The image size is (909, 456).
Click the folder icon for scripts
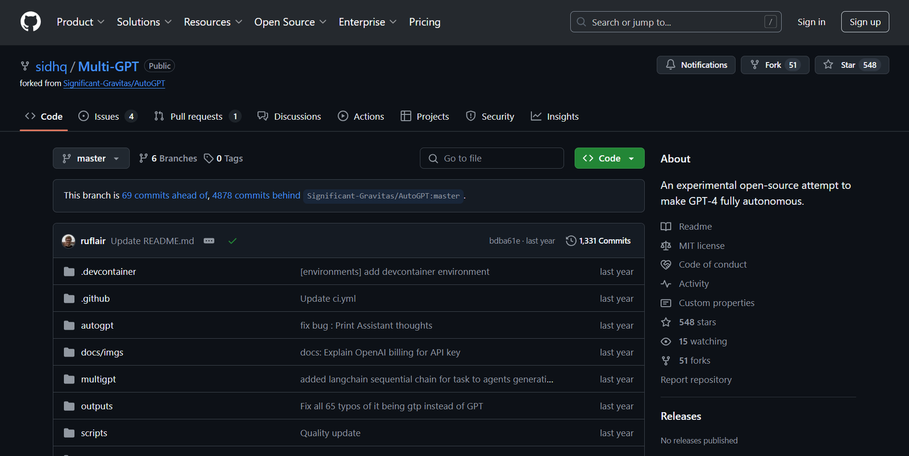coord(69,433)
